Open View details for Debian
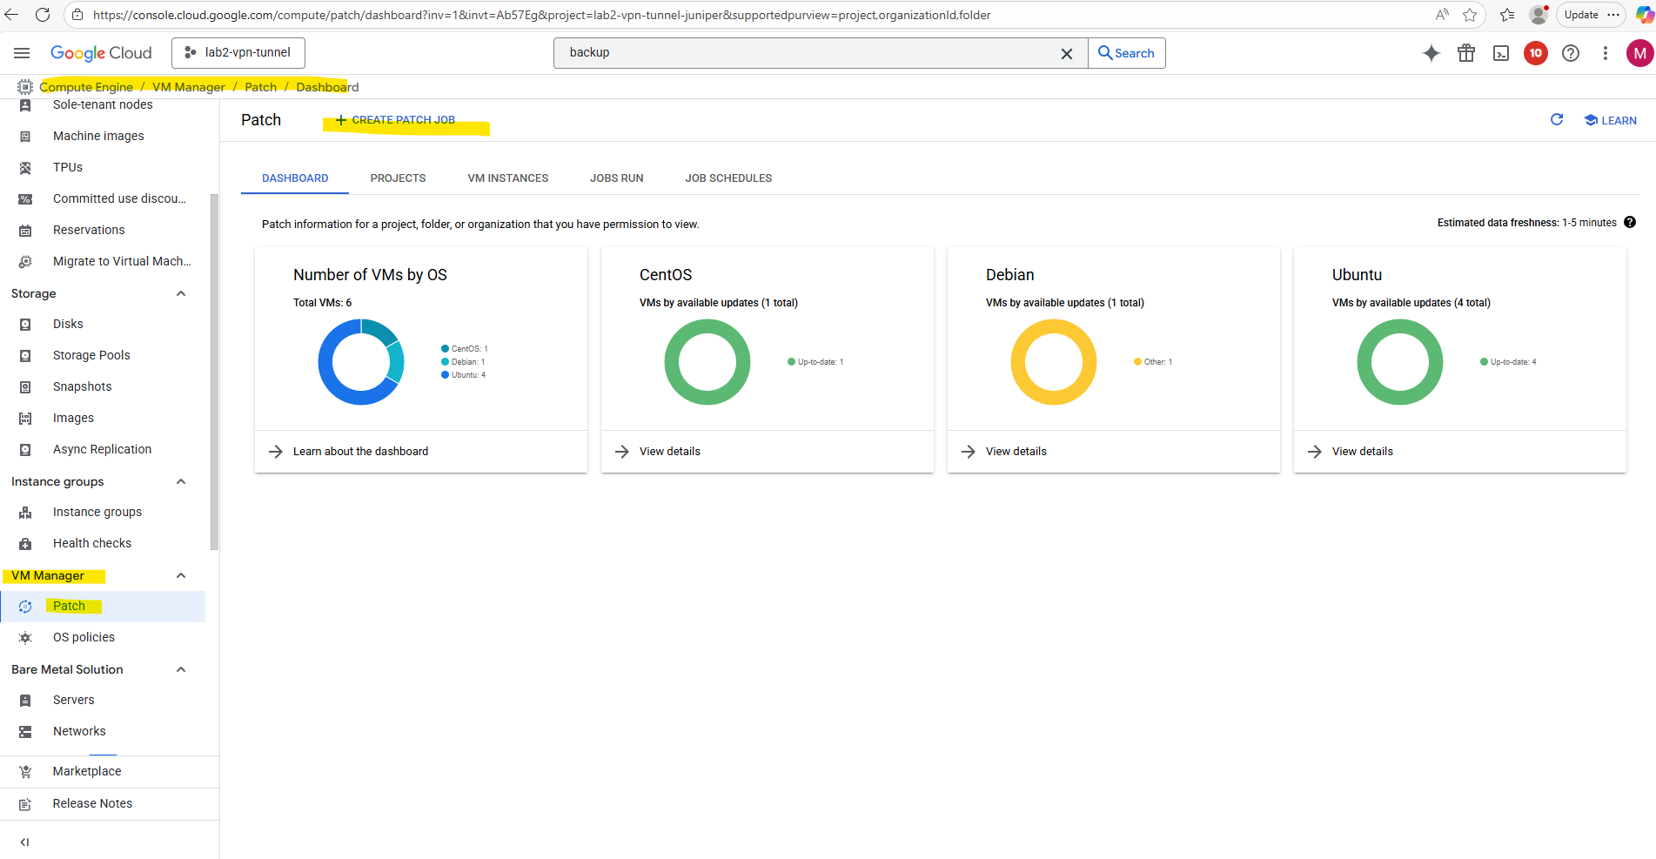Screen dimensions: 1656x859 pos(1016,452)
